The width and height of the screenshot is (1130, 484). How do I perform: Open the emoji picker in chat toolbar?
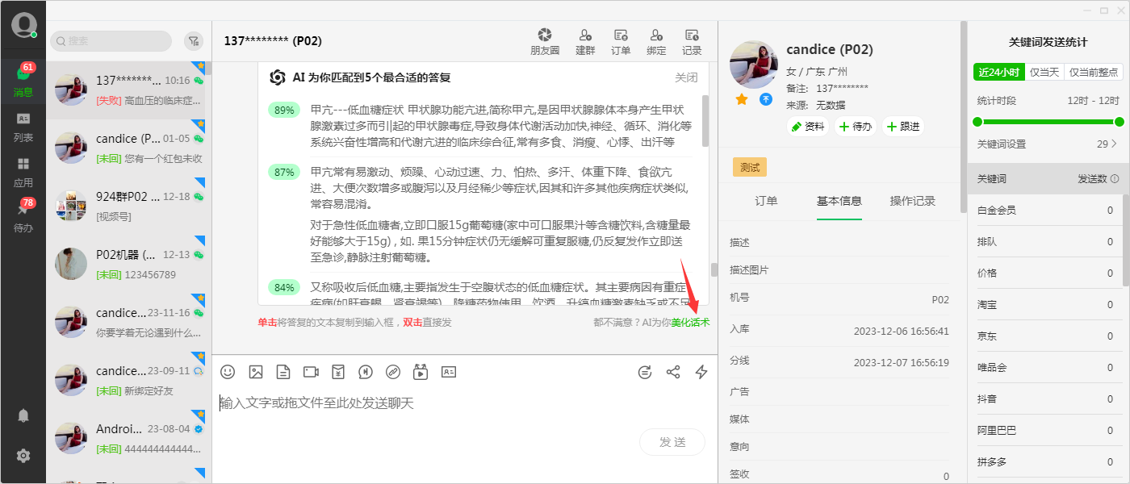(x=228, y=372)
